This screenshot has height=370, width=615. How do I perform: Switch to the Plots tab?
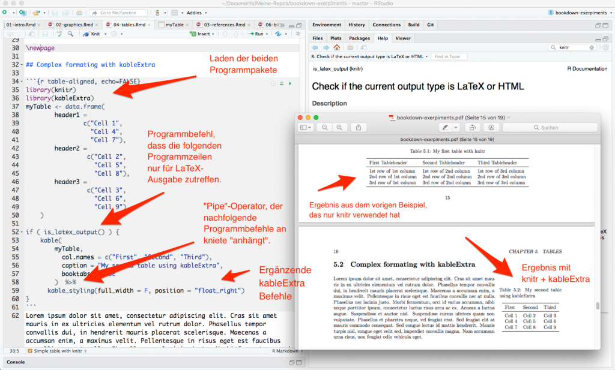click(x=336, y=38)
